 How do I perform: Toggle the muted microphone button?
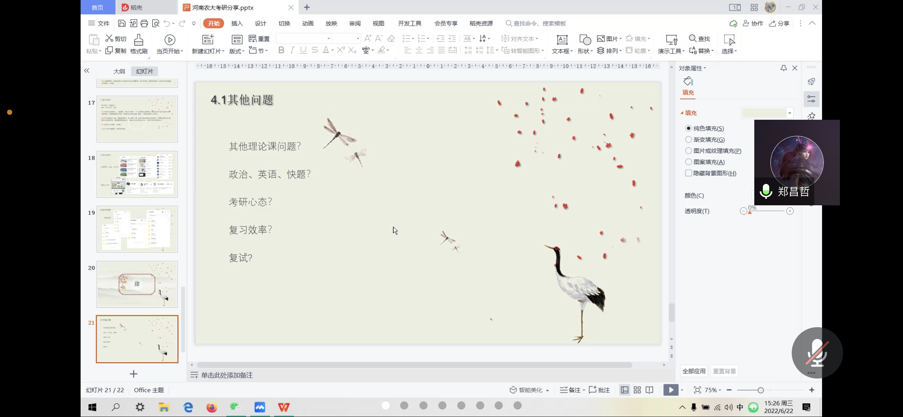[x=817, y=353]
